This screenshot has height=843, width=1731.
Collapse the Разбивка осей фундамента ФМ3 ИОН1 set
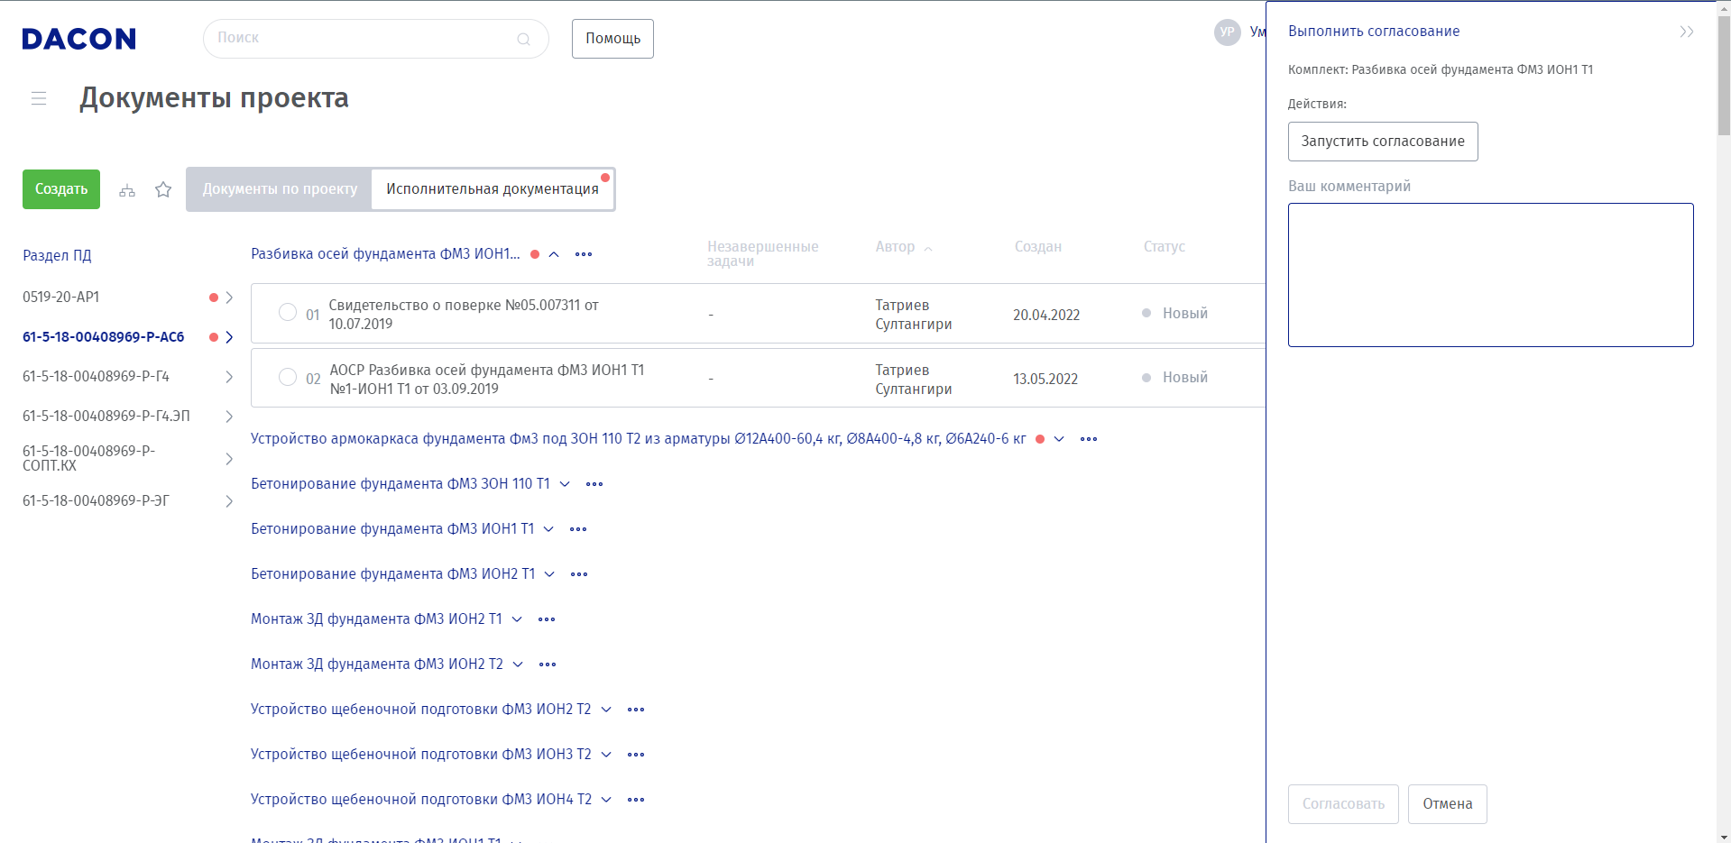coord(554,254)
